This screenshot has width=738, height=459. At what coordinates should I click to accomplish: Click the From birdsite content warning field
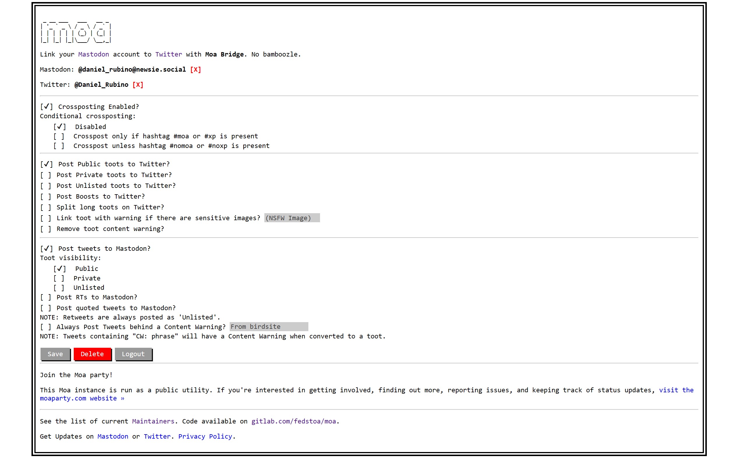coord(267,326)
